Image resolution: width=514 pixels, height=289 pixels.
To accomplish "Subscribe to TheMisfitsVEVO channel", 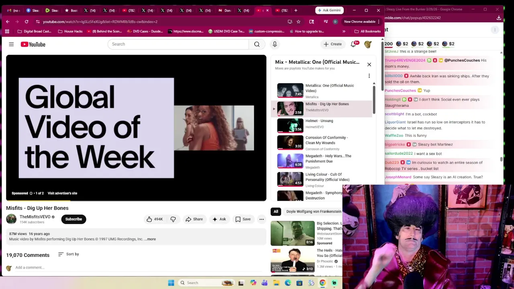I will (73, 219).
